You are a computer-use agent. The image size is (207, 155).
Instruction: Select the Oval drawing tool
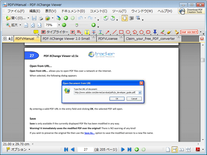pyautogui.click(x=128, y=32)
